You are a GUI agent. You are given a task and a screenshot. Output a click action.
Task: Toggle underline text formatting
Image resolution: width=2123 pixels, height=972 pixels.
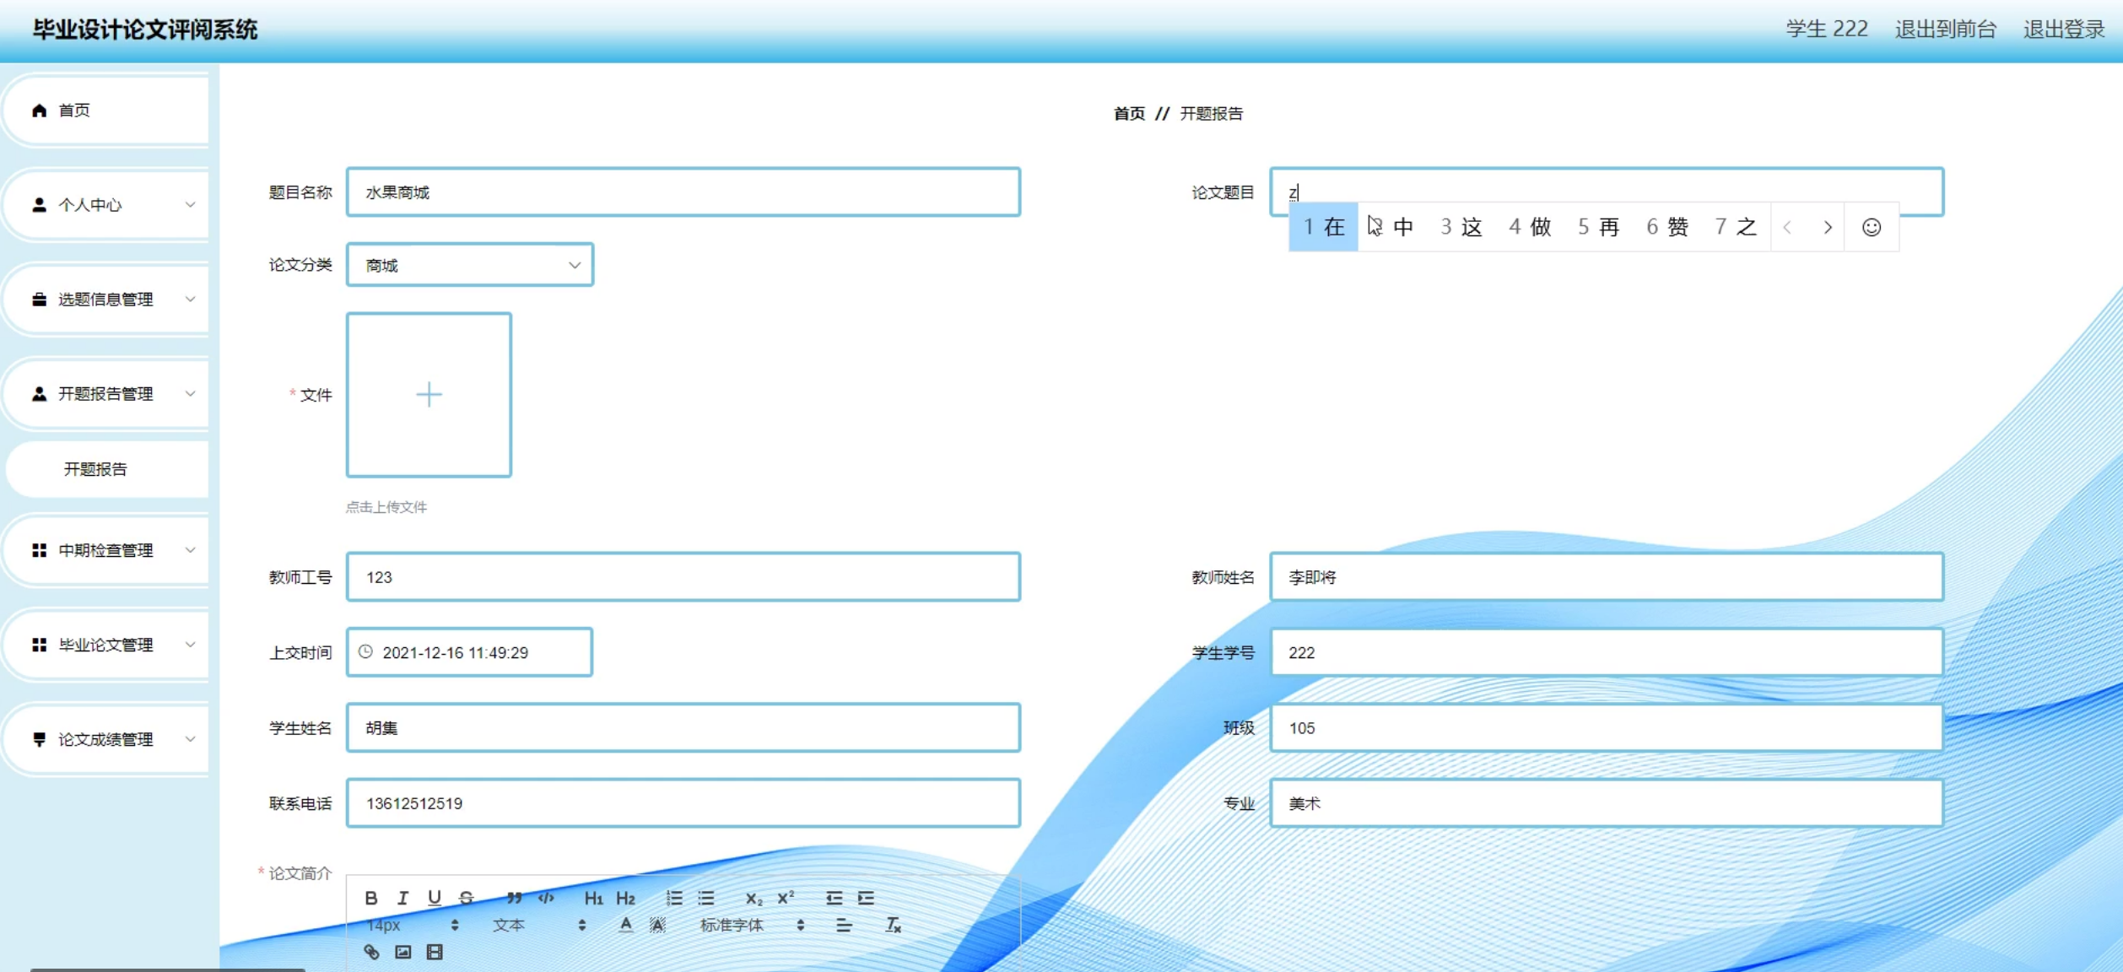(x=434, y=898)
